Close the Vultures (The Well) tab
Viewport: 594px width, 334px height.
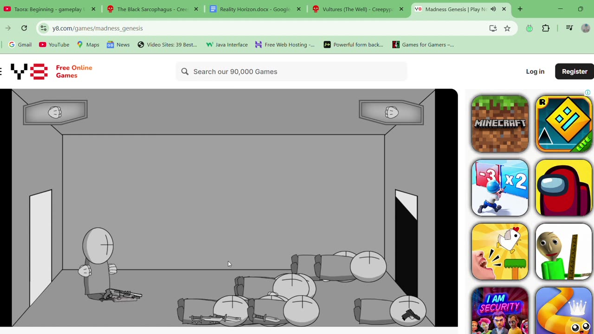point(401,9)
